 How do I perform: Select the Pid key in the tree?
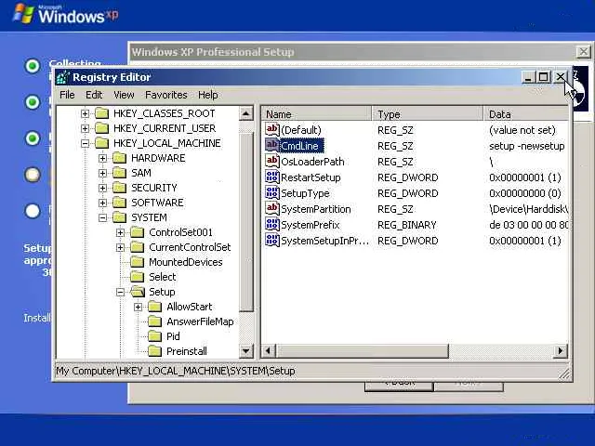tap(173, 336)
